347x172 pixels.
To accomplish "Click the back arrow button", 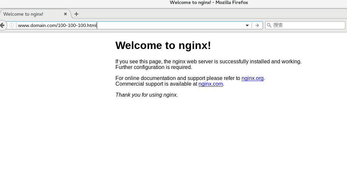I will click(x=2, y=25).
